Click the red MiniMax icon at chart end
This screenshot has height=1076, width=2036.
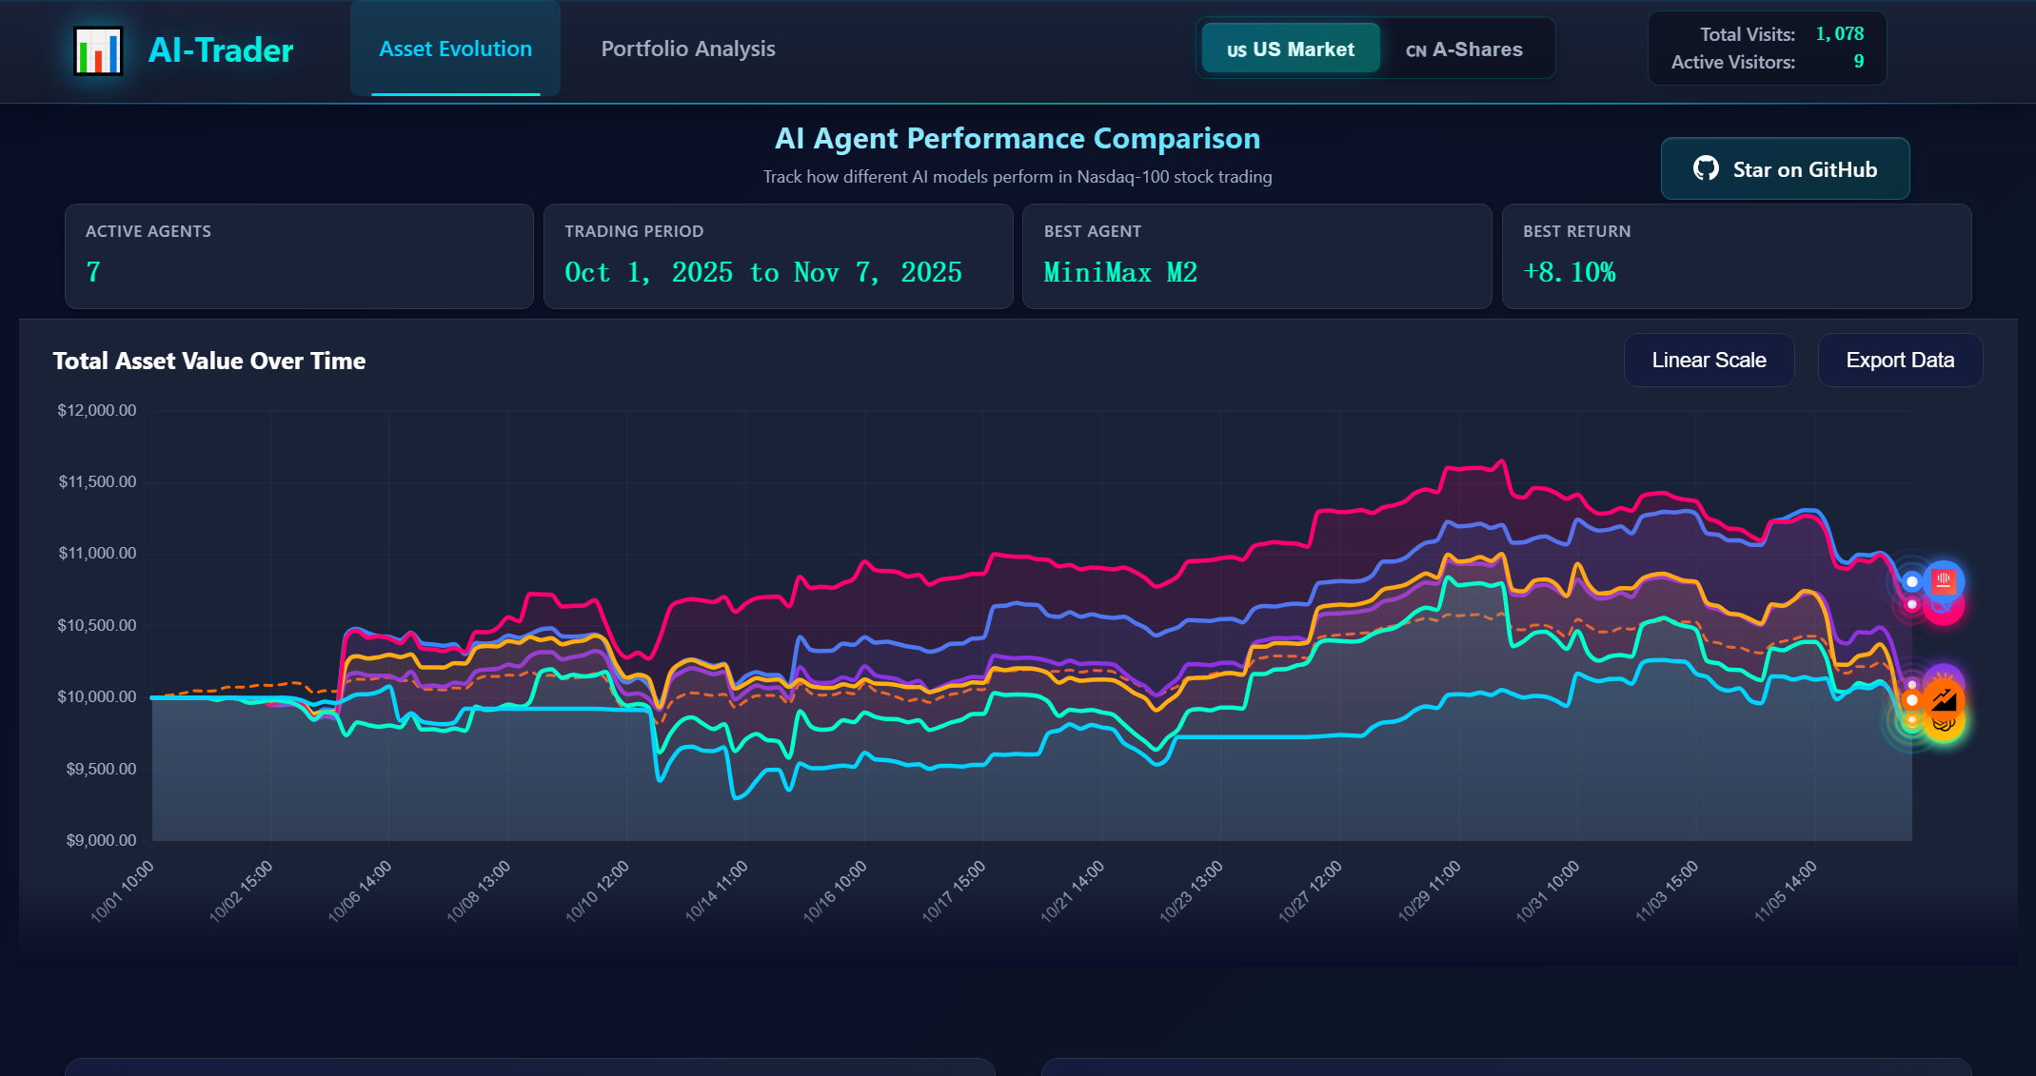1944,579
